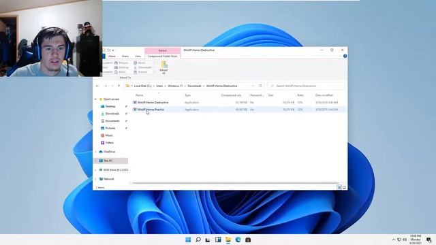
Task: Switch to large icons view status icon
Action: (344, 188)
